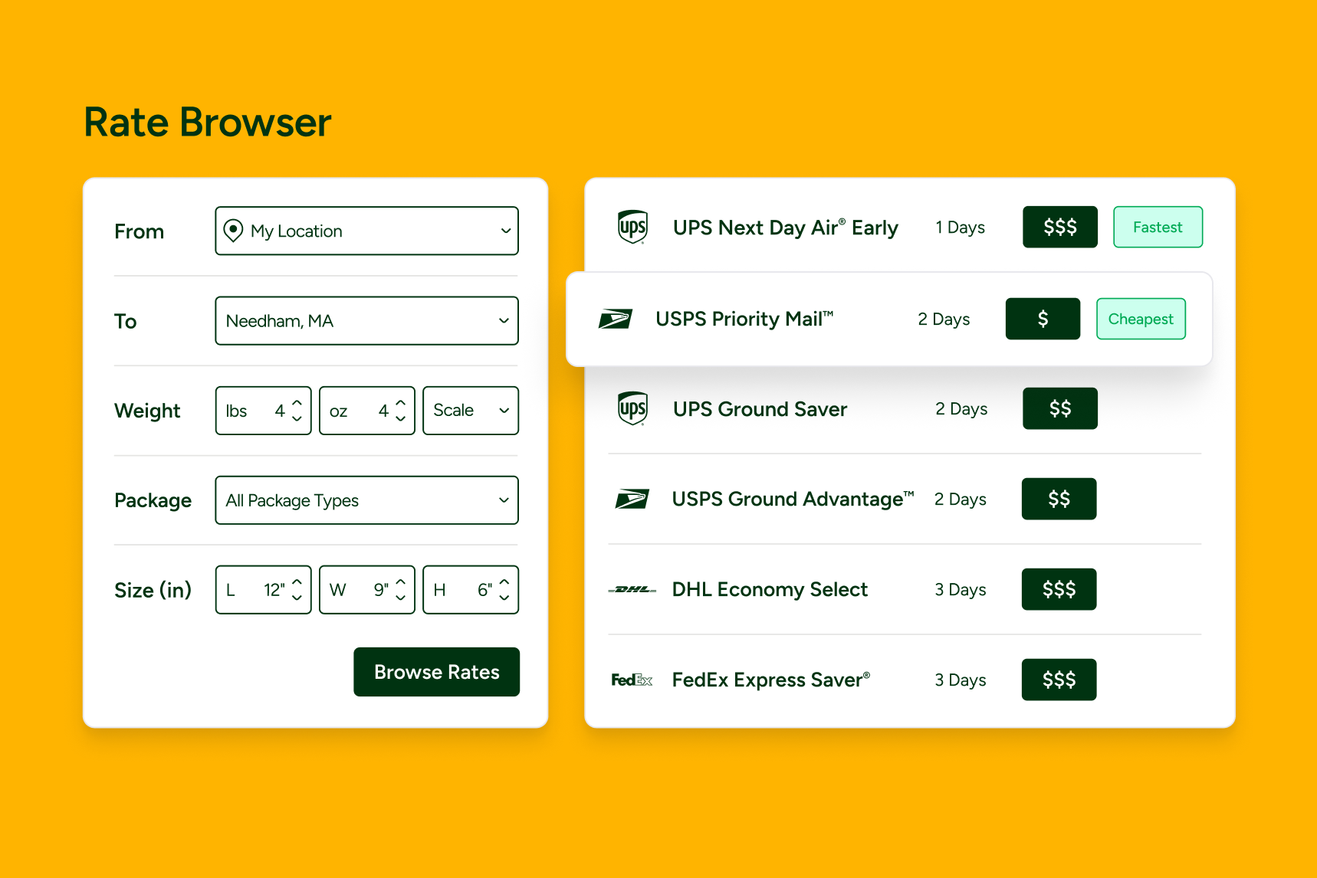
Task: Click the UPS logo next to Ground Saver
Action: point(632,409)
